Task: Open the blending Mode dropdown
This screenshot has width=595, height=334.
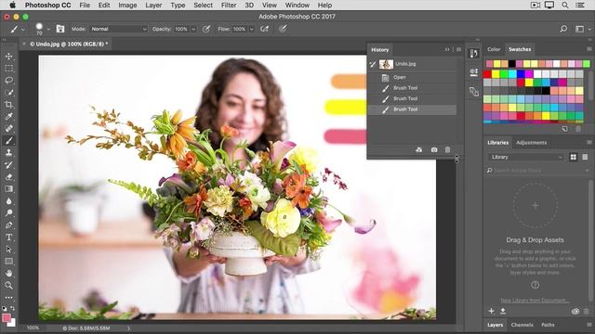Action: point(118,29)
